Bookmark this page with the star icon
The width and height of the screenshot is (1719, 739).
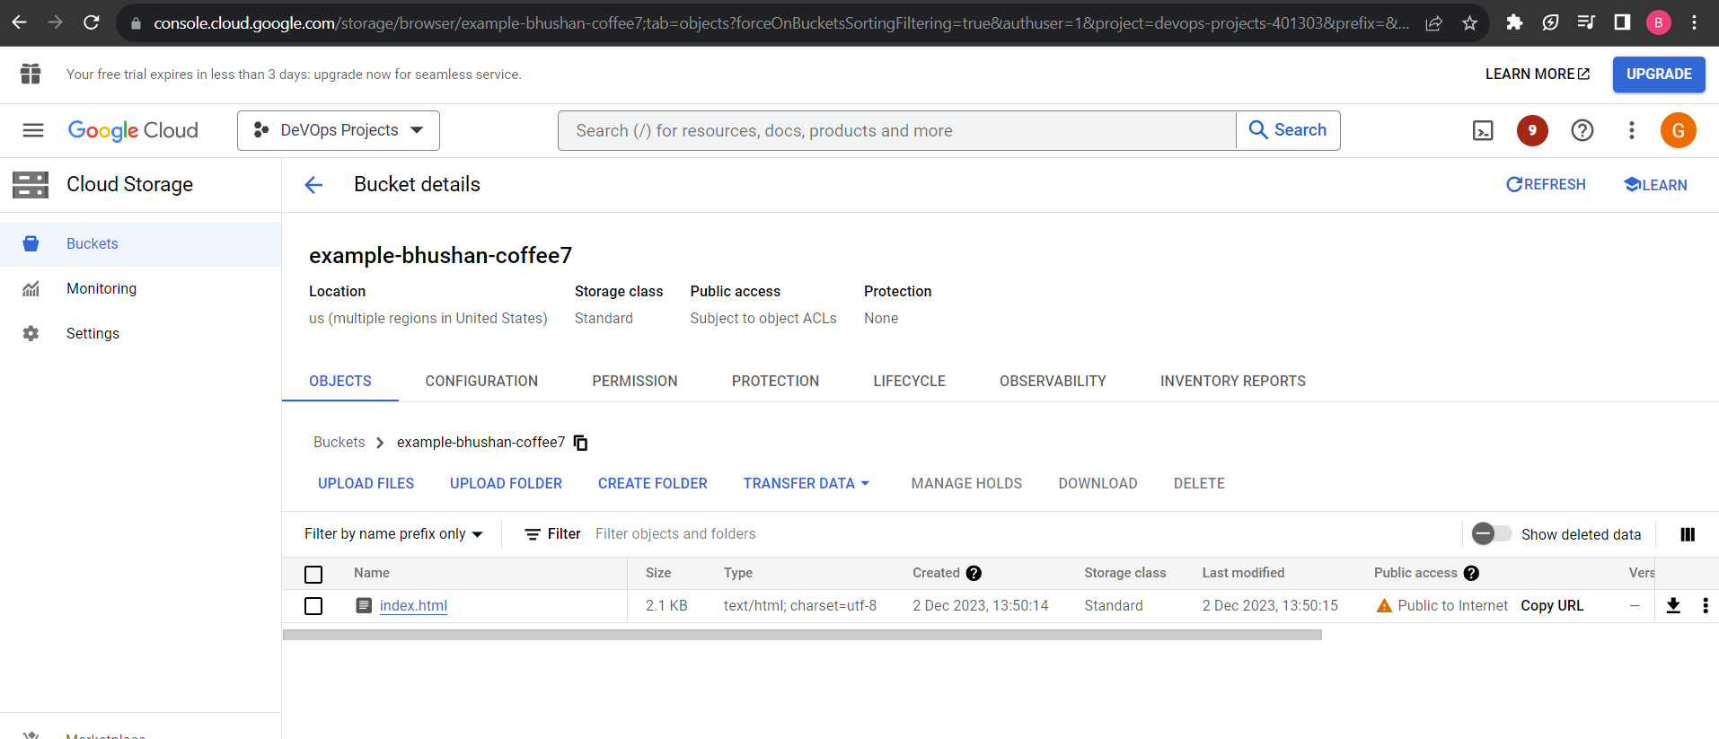(1469, 23)
